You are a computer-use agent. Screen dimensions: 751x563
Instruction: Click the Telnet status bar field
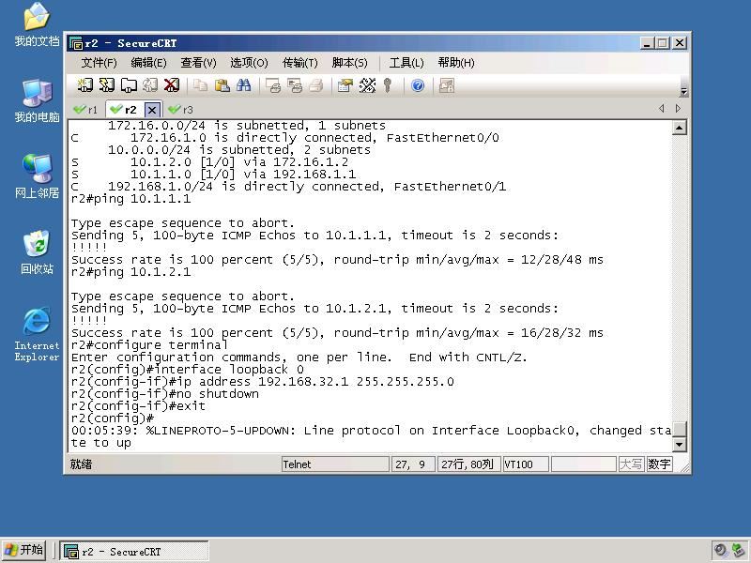tap(335, 464)
